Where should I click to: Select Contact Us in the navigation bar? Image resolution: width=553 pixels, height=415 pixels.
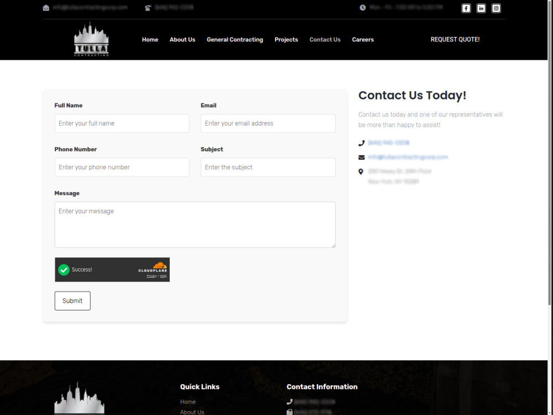325,39
